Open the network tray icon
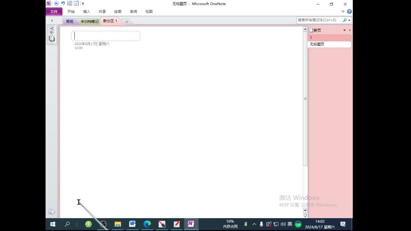The width and height of the screenshot is (411, 231). coord(276,224)
